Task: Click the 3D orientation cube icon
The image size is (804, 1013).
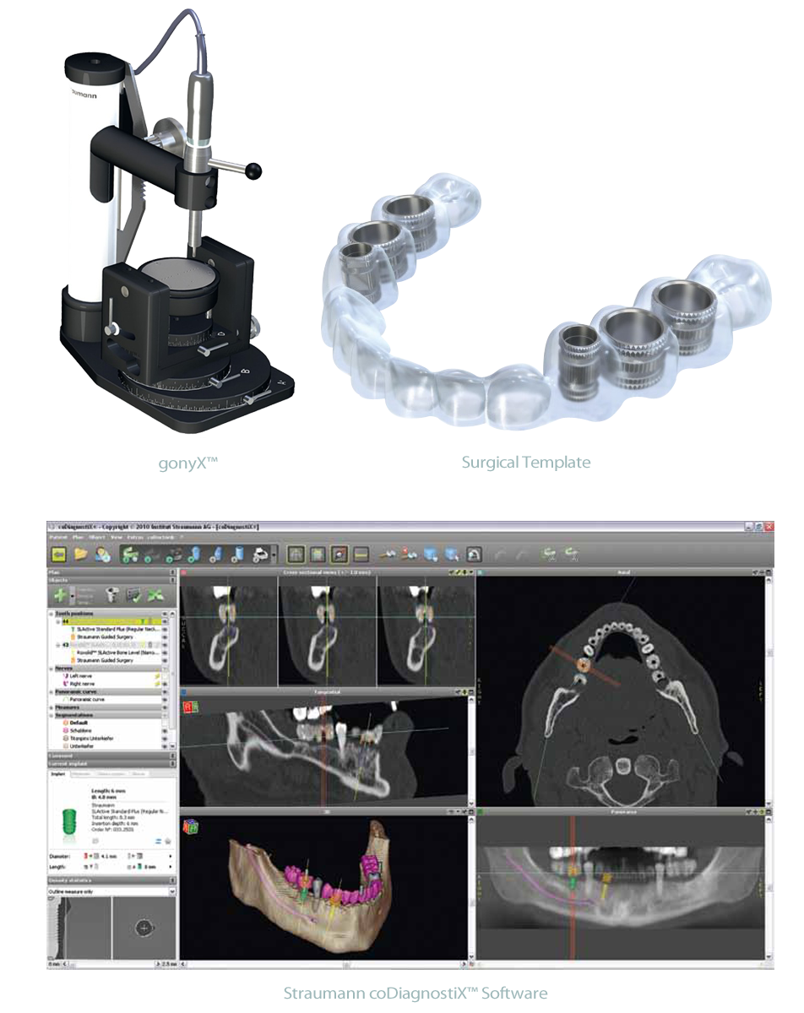Action: (192, 826)
